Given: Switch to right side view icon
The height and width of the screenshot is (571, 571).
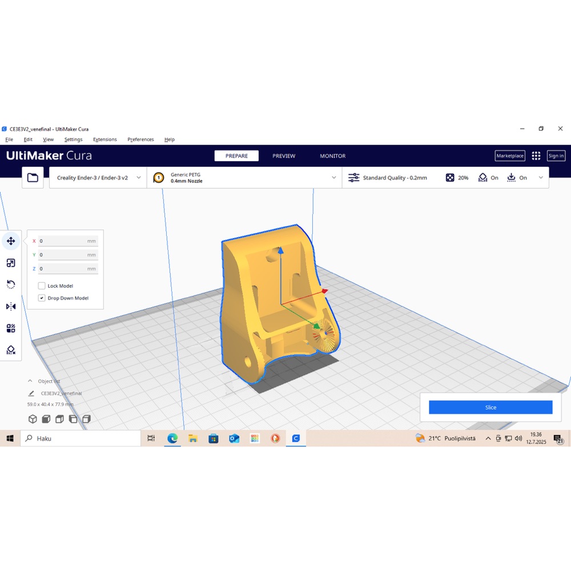Looking at the screenshot, I should click(87, 419).
